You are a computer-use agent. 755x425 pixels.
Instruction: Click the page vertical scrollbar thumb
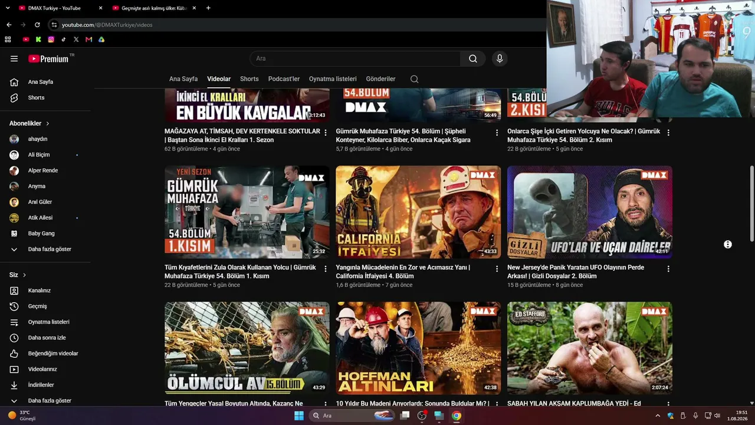click(751, 204)
